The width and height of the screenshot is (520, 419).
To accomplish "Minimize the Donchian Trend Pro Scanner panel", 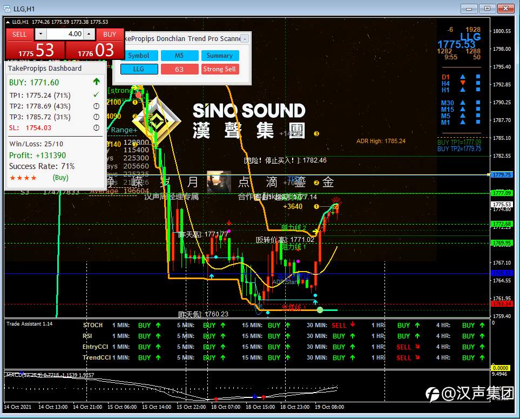I will (x=245, y=39).
